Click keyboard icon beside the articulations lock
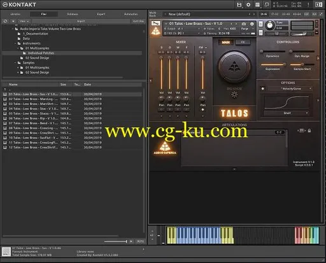This screenshot has height=263, width=326. pos(301,131)
